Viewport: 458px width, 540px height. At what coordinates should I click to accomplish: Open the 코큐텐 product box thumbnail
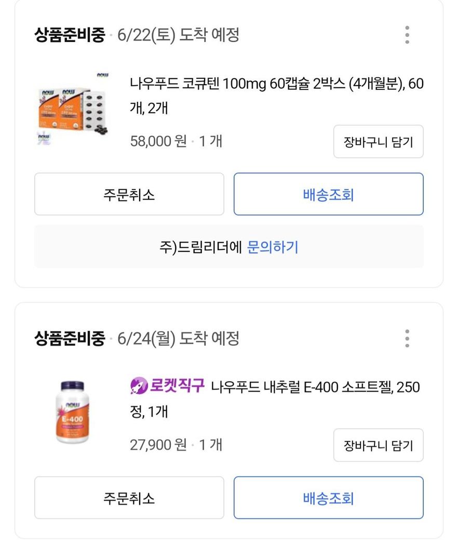73,108
